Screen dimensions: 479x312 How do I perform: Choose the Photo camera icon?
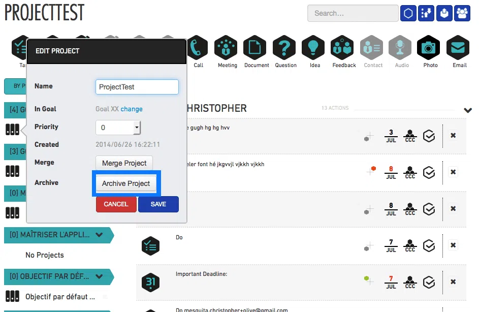coord(430,49)
